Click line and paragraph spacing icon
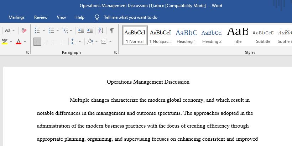Viewport: 292px width, 146px height. click(74, 41)
